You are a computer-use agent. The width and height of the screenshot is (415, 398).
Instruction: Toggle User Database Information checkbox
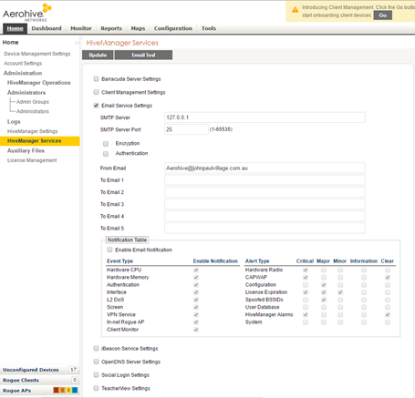pos(364,307)
